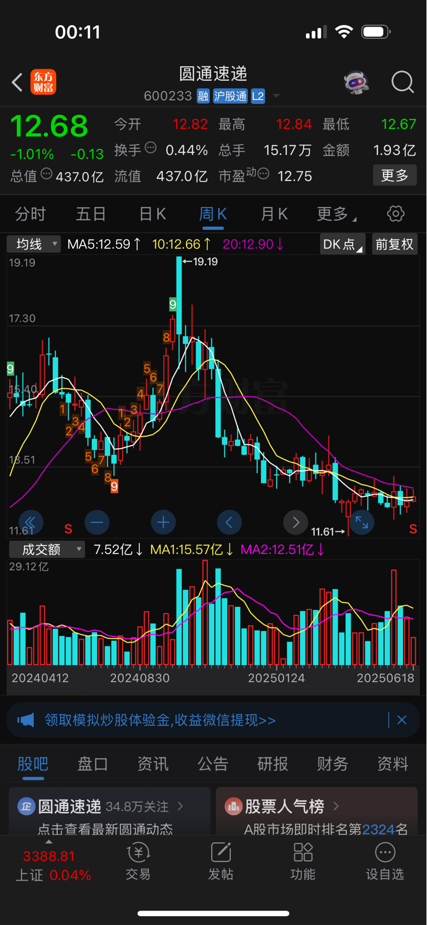Zoom out chart with minus button
The height and width of the screenshot is (925, 427).
(97, 522)
